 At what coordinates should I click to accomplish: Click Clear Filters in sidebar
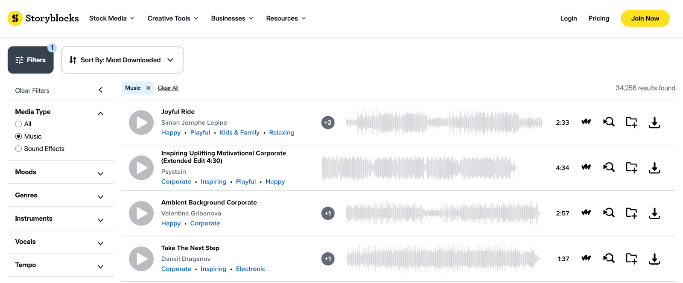pos(32,90)
